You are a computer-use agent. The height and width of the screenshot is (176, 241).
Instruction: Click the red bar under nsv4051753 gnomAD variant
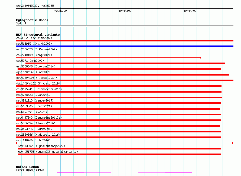click(x=119, y=154)
